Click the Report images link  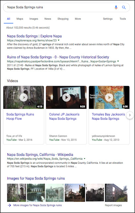point(113,205)
